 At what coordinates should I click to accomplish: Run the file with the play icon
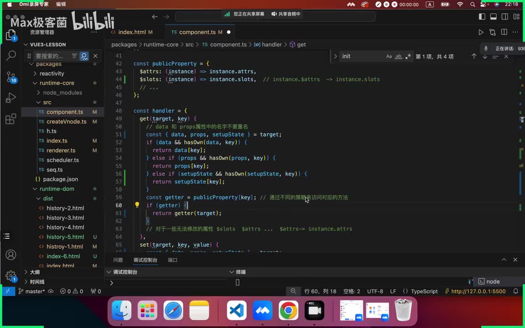[480, 32]
